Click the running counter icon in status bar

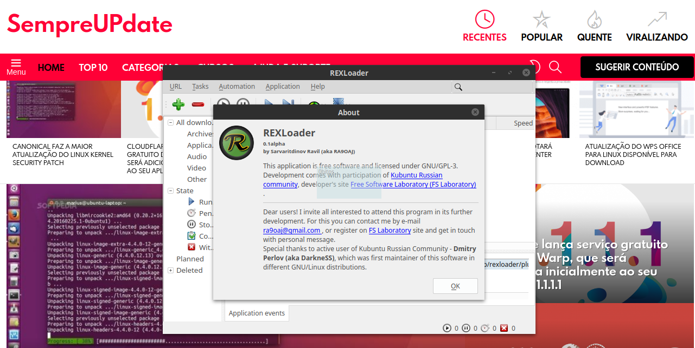point(447,328)
